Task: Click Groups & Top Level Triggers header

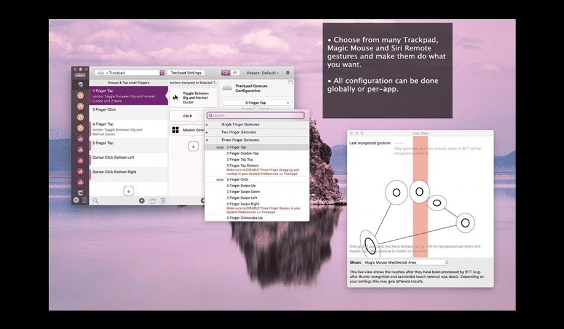Action: (x=129, y=82)
